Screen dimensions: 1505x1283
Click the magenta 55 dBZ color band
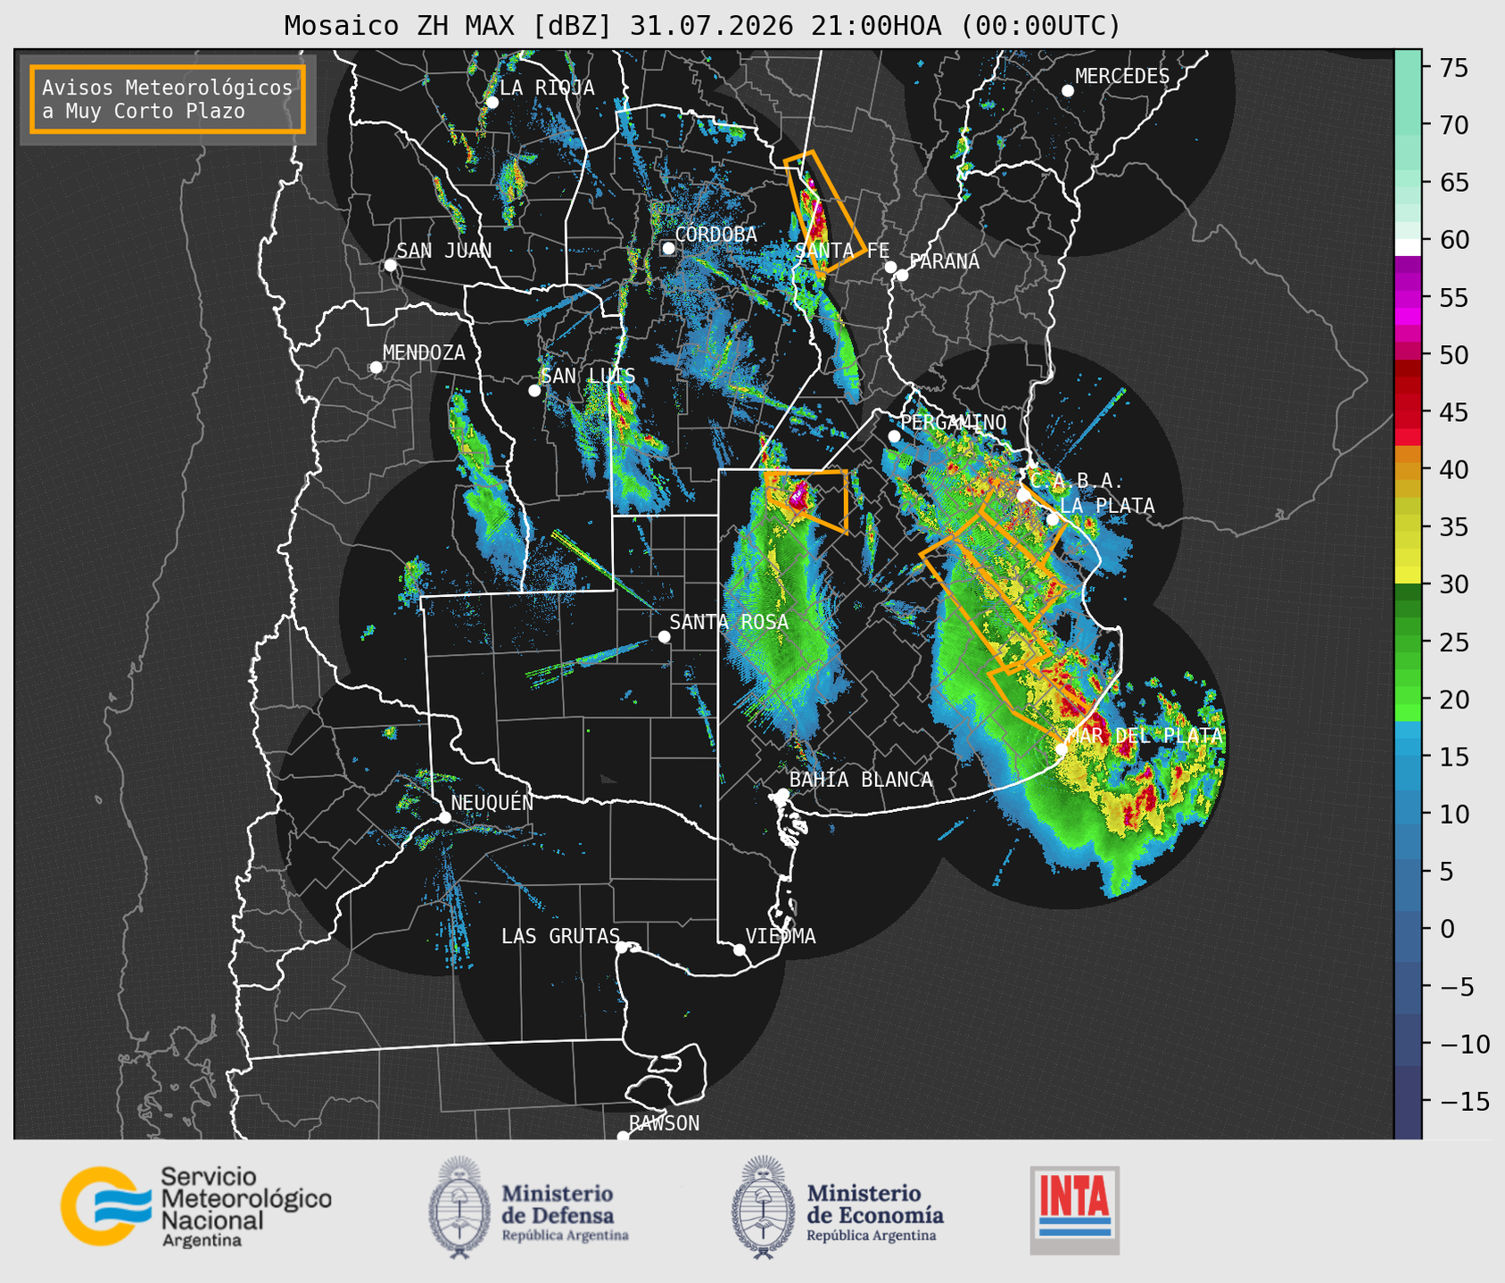(x=1408, y=296)
